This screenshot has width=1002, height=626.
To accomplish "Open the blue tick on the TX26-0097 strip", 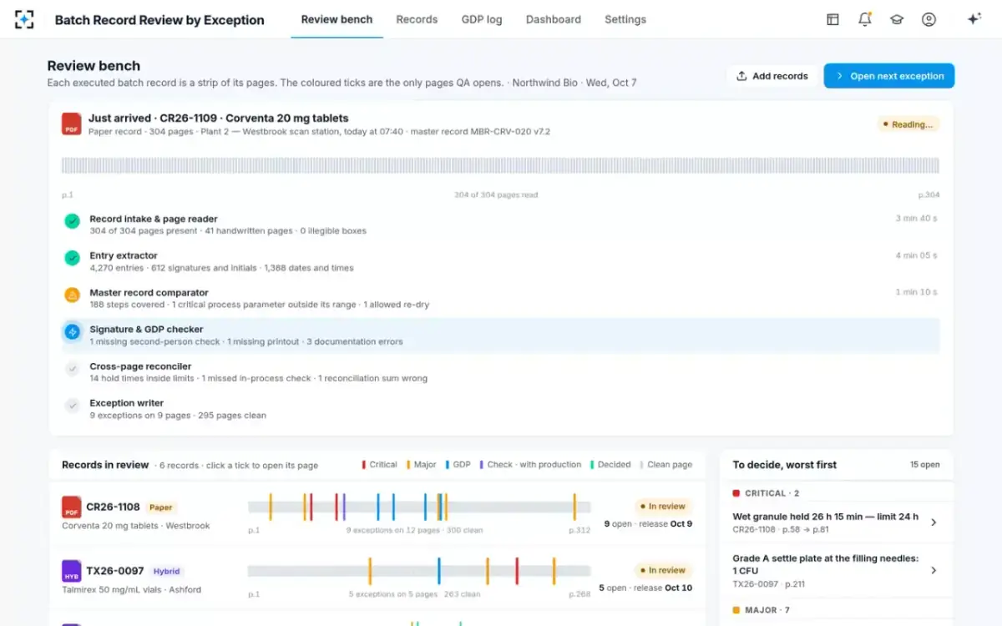I will pos(438,571).
